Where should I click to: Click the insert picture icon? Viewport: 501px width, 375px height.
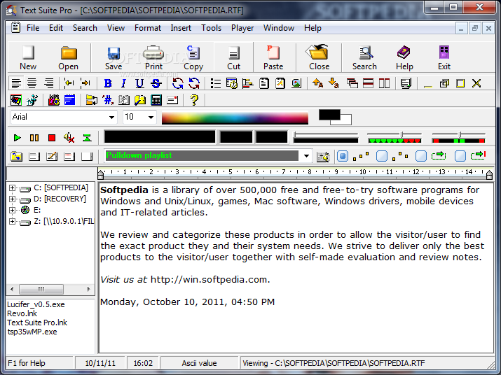[296, 84]
